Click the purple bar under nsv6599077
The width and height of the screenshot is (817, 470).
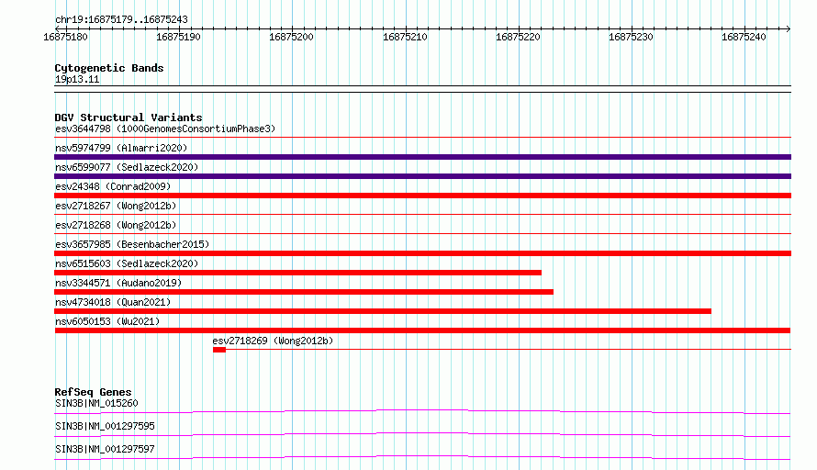(x=422, y=176)
